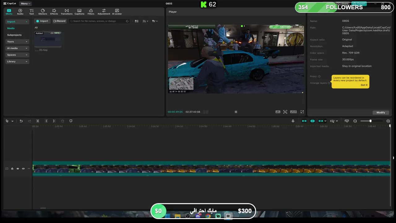Delete left of playhead

(x=46, y=121)
